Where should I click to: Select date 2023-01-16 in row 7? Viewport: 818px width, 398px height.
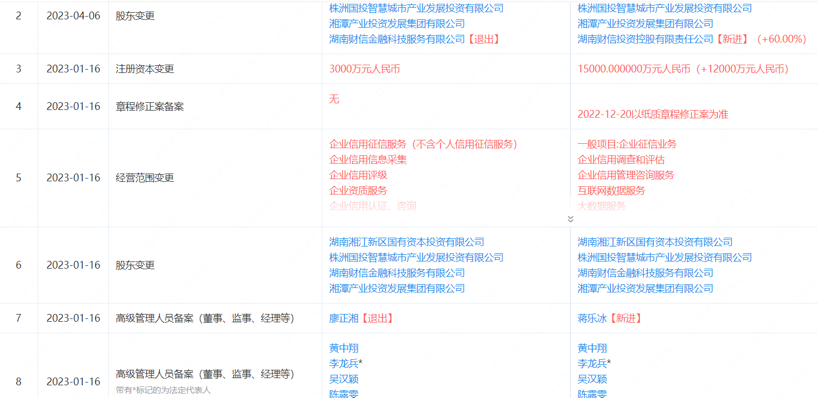[74, 318]
